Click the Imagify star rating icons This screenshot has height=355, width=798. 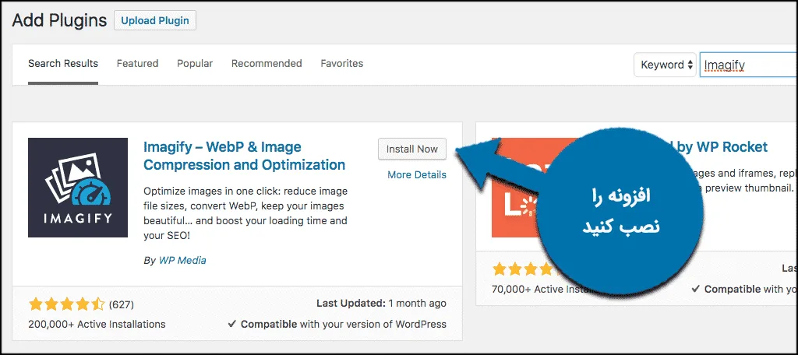(x=67, y=304)
